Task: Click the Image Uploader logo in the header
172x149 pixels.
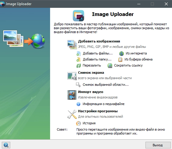Action: pyautogui.click(x=78, y=16)
